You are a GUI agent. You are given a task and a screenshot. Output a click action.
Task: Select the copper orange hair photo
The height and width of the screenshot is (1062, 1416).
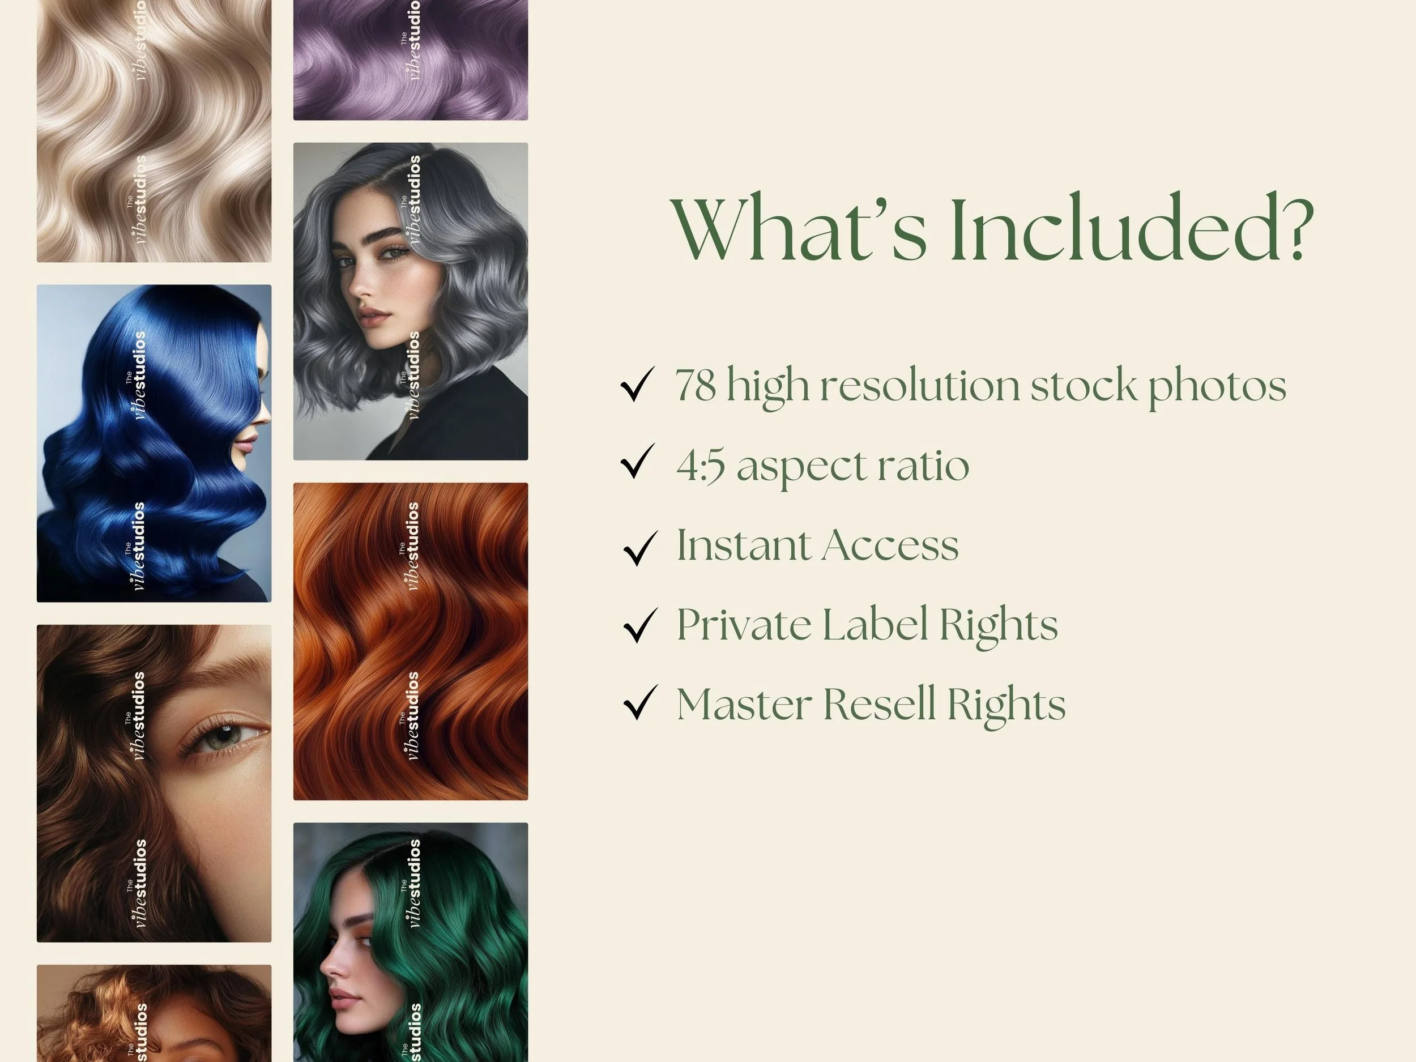pyautogui.click(x=410, y=641)
